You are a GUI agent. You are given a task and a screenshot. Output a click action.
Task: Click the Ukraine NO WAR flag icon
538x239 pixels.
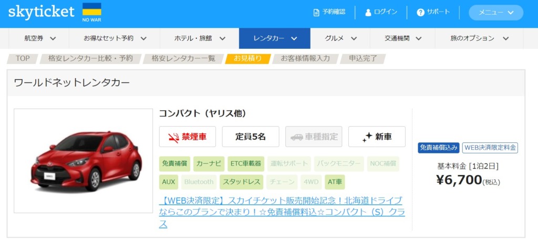point(91,13)
